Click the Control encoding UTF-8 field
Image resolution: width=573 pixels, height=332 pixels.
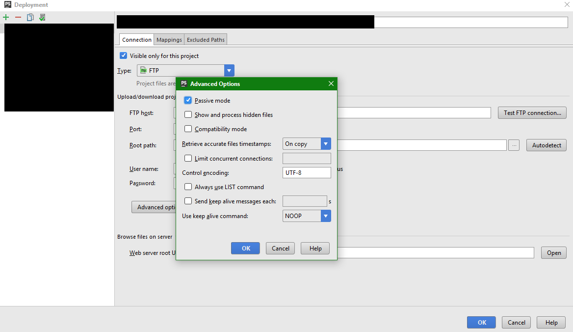[x=307, y=173]
